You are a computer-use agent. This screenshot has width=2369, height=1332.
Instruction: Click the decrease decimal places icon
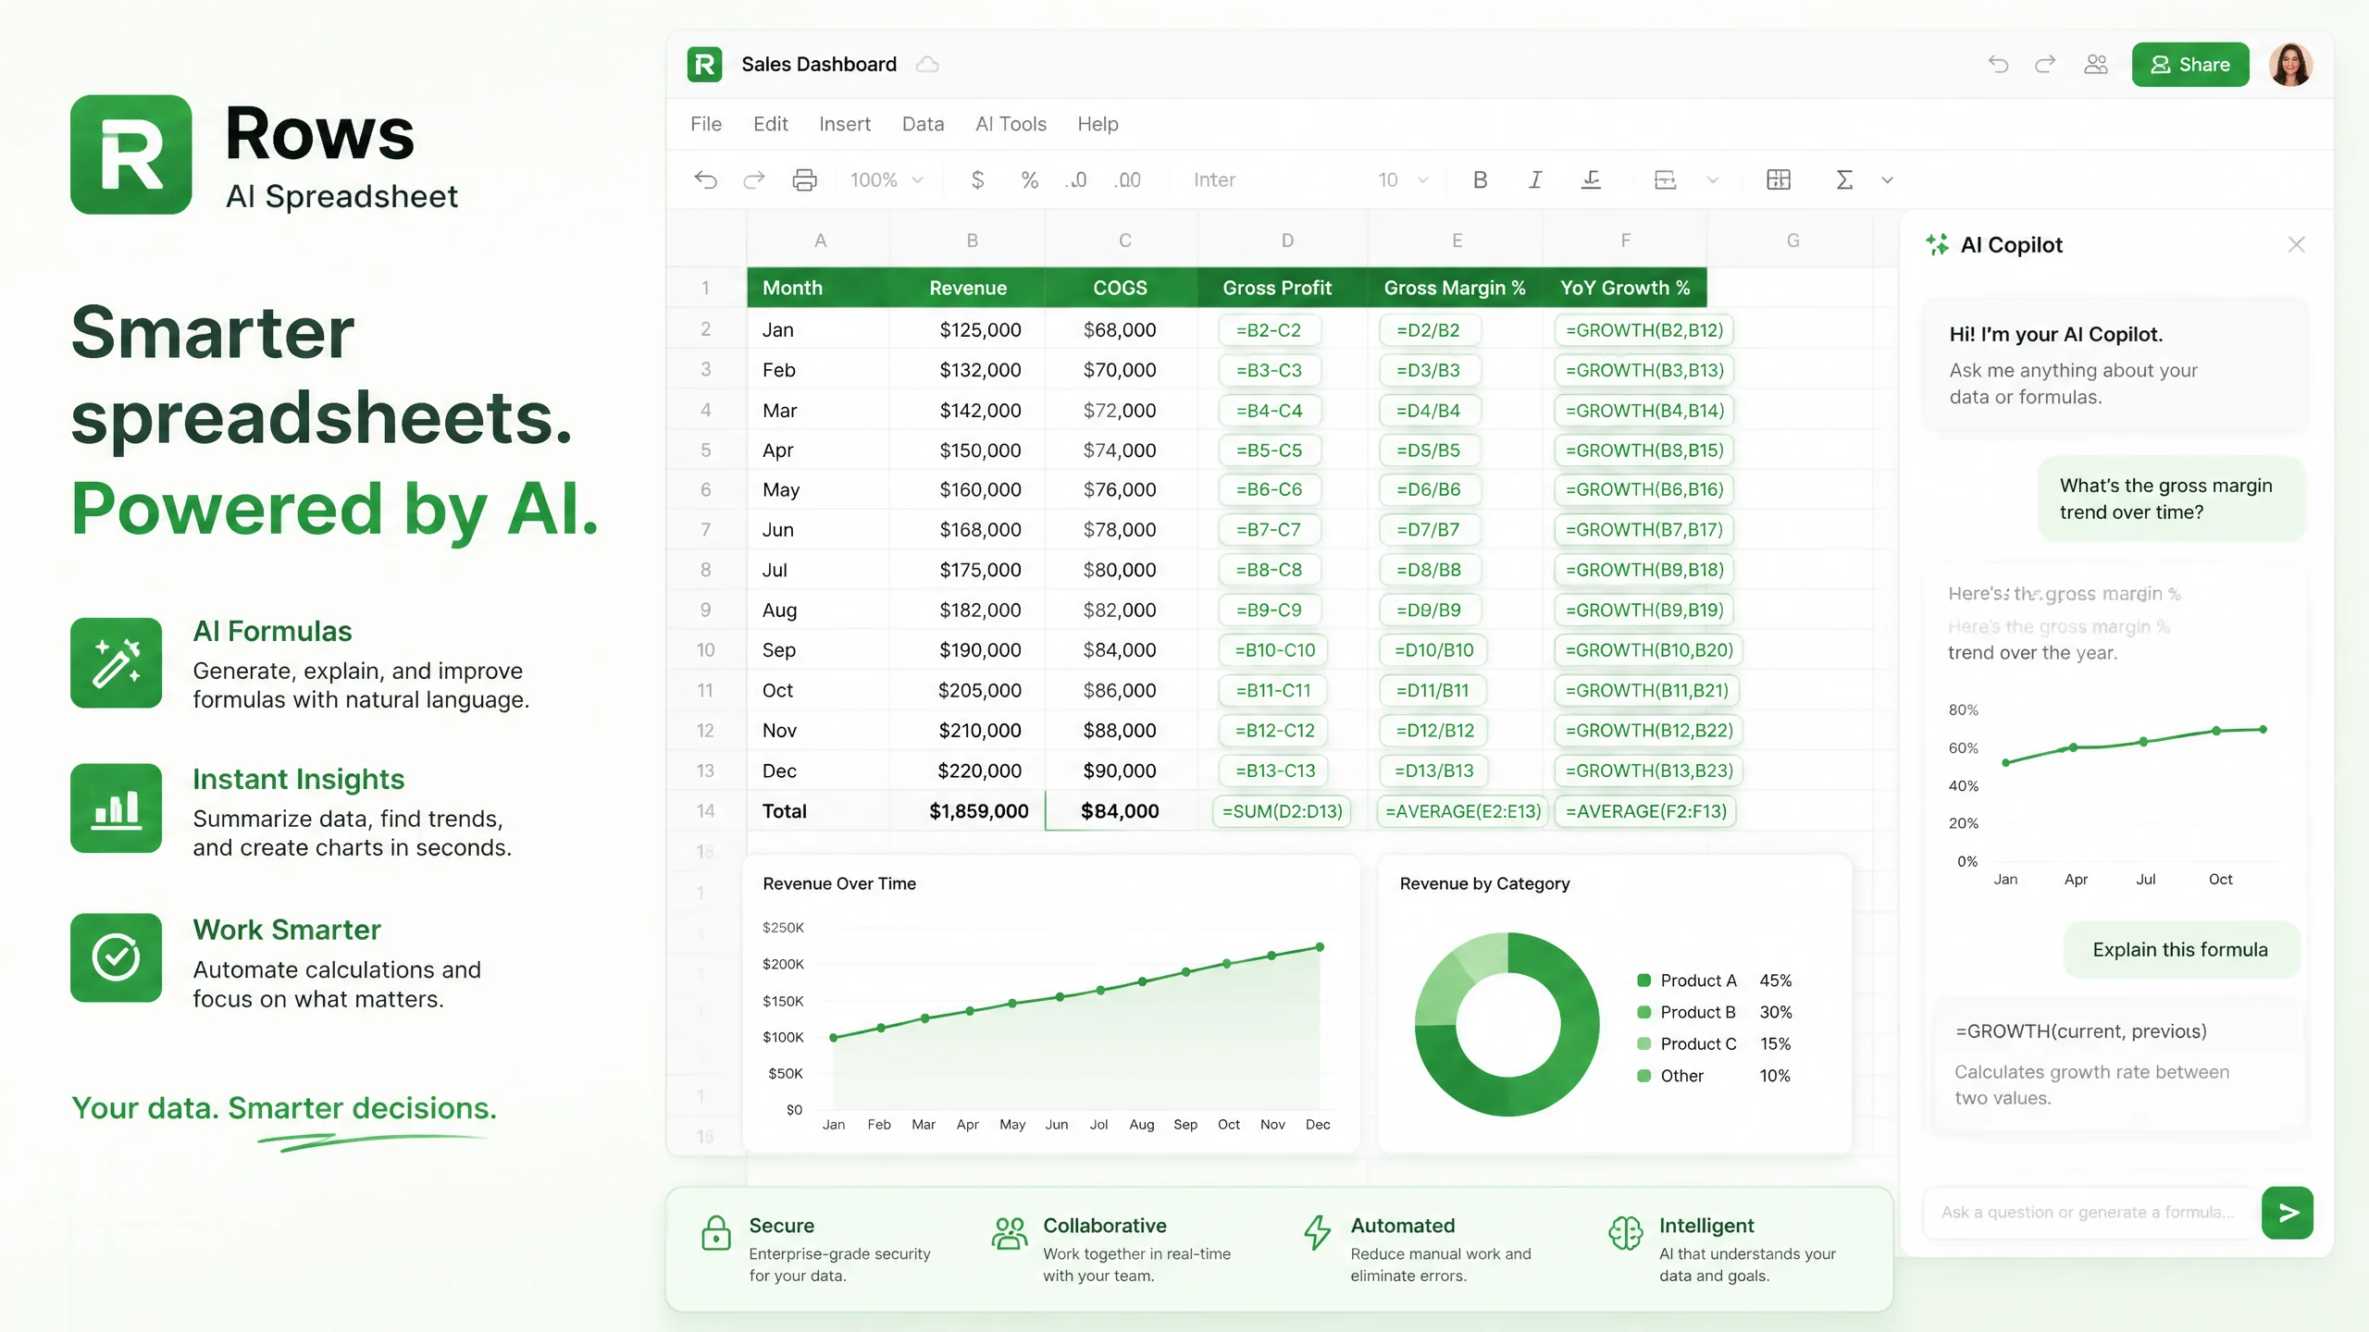click(1076, 179)
